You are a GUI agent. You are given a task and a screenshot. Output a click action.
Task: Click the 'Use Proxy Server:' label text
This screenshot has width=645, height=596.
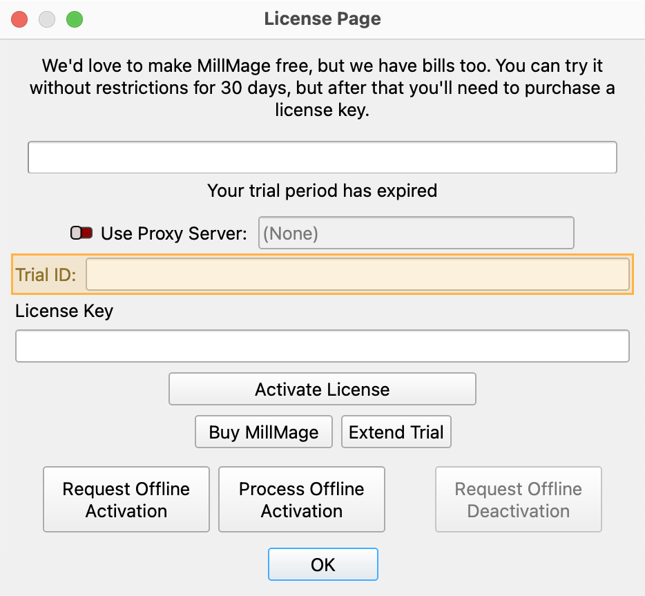click(x=173, y=233)
